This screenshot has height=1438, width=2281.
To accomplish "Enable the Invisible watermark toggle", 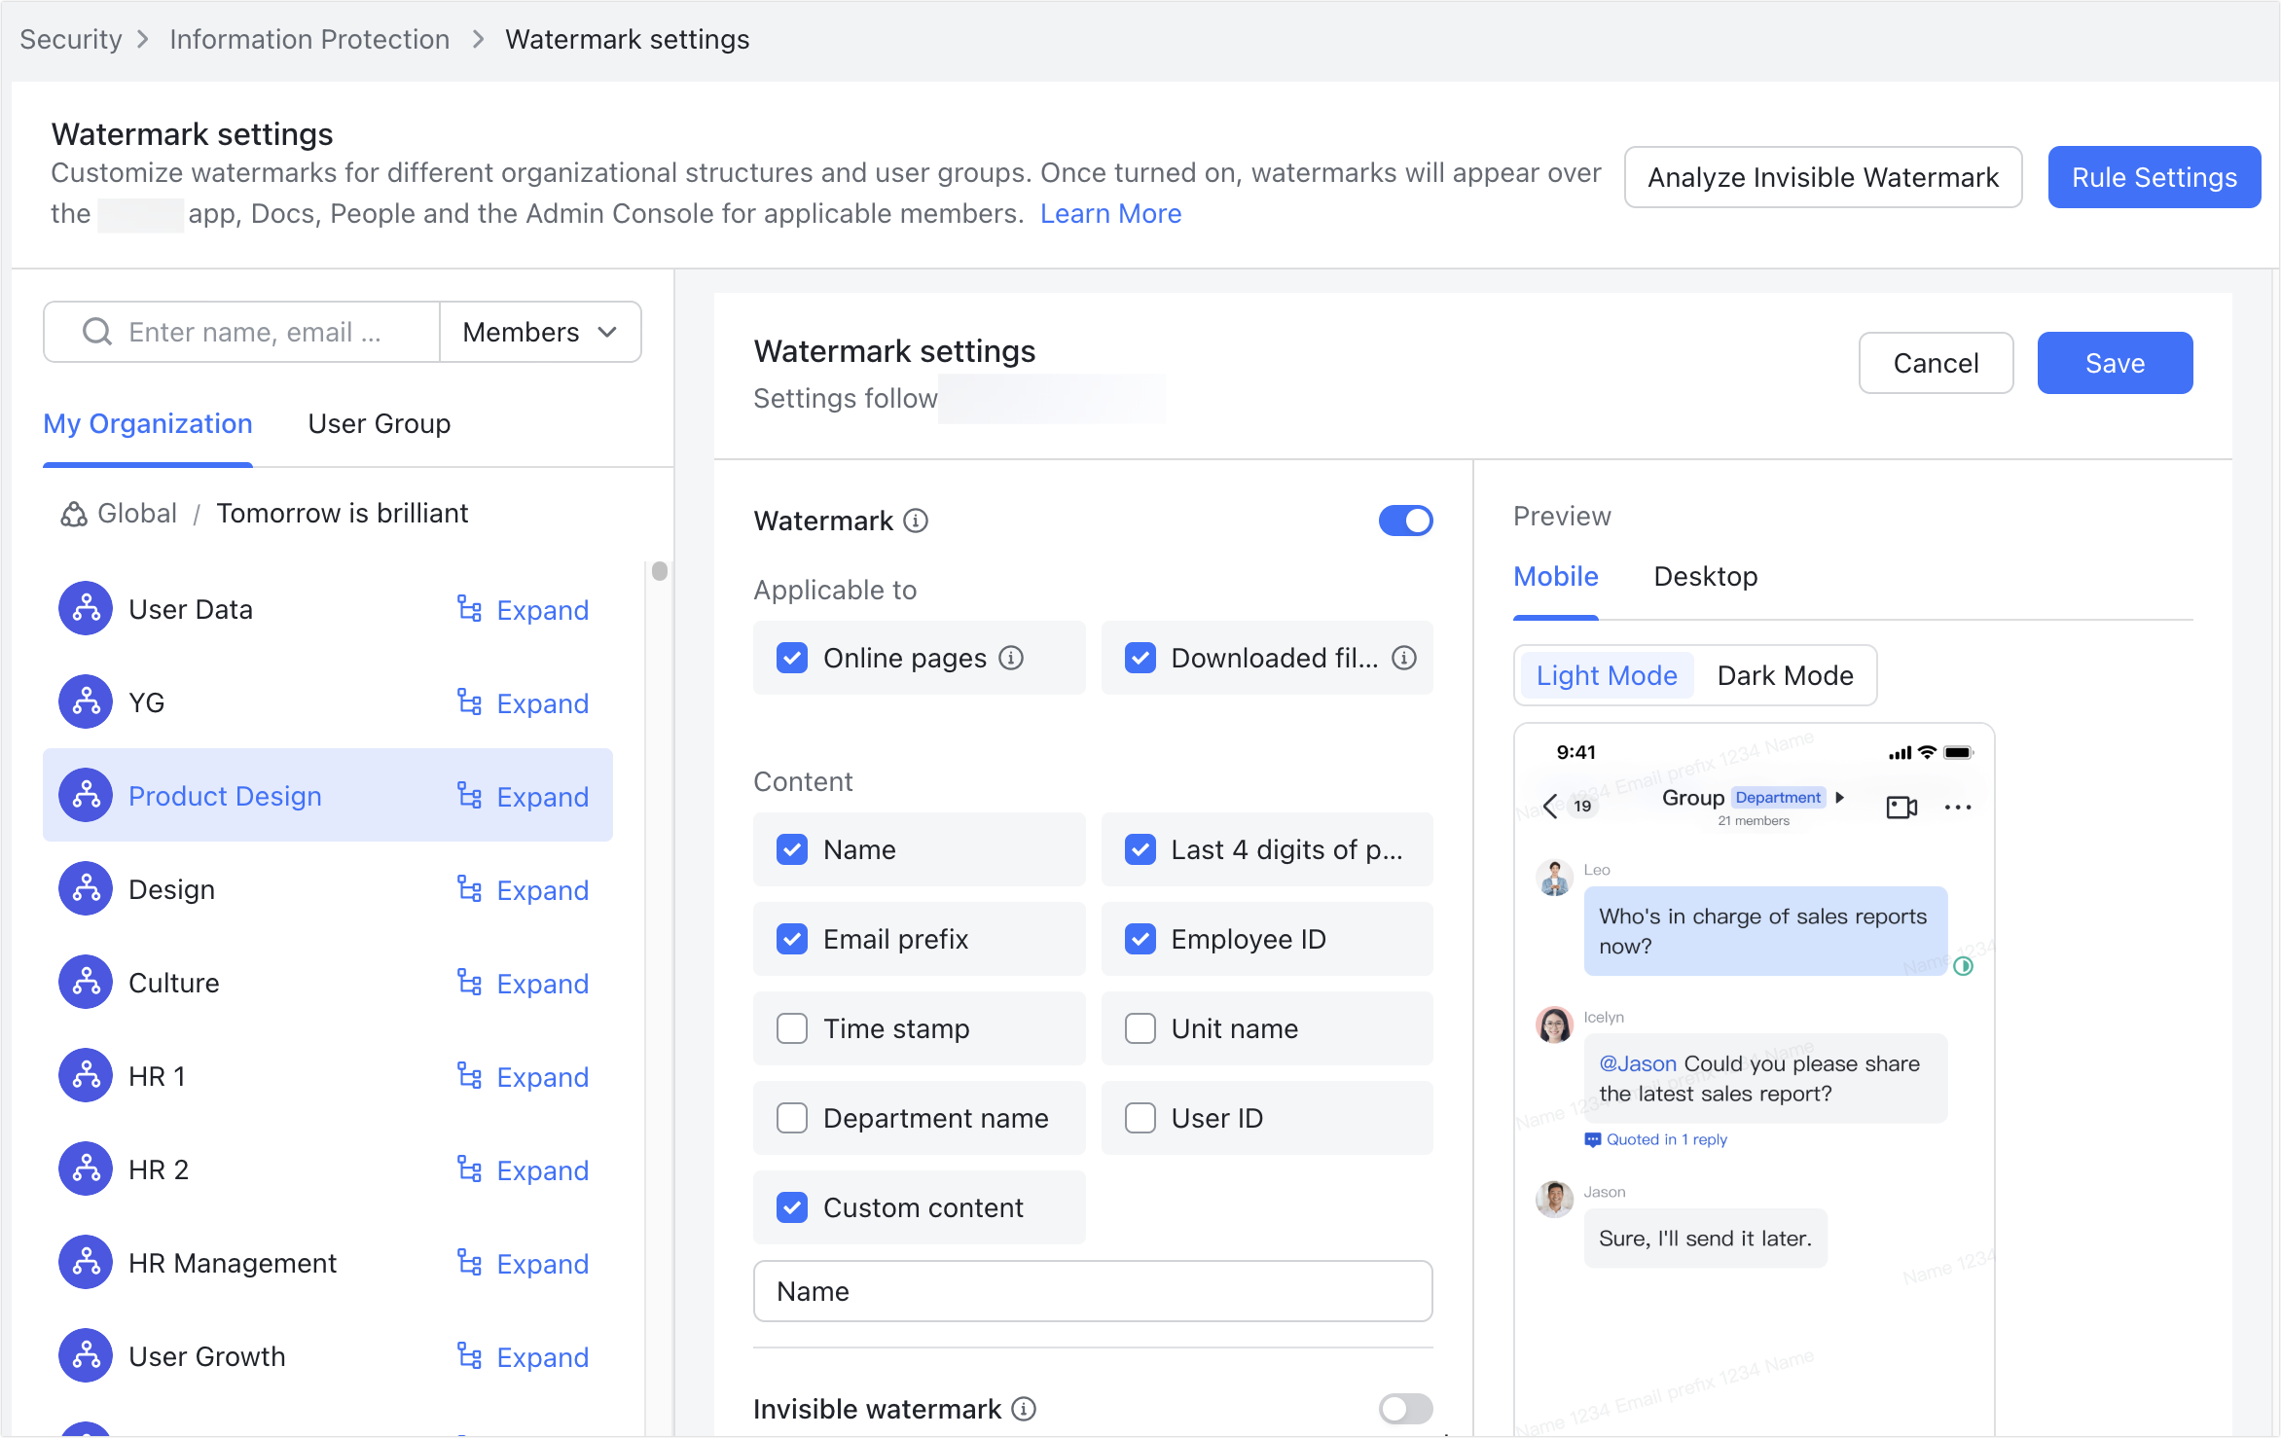I will coord(1405,1409).
